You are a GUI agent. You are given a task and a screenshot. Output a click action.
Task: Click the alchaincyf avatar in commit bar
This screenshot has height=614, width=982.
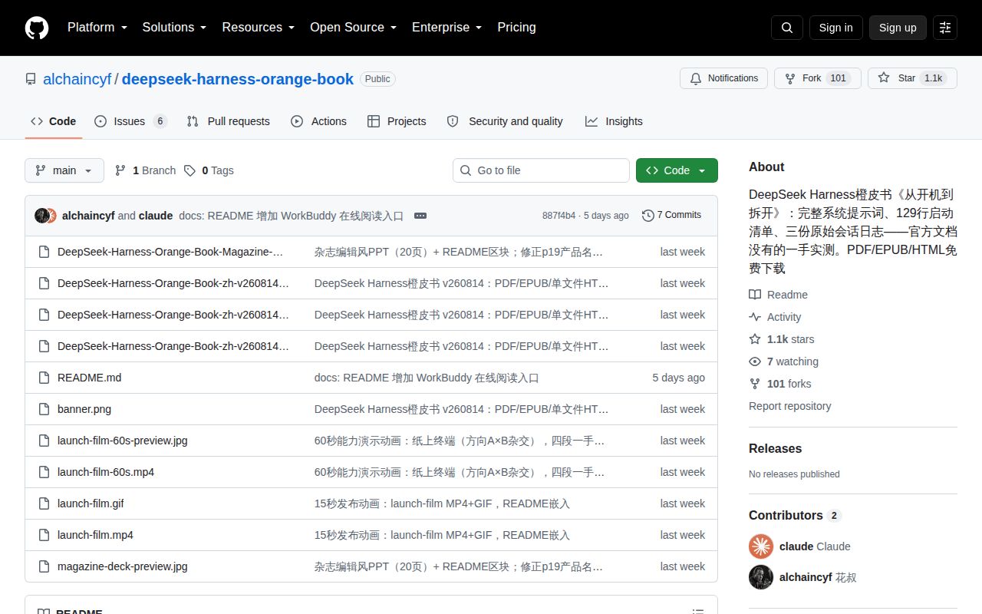click(x=41, y=216)
